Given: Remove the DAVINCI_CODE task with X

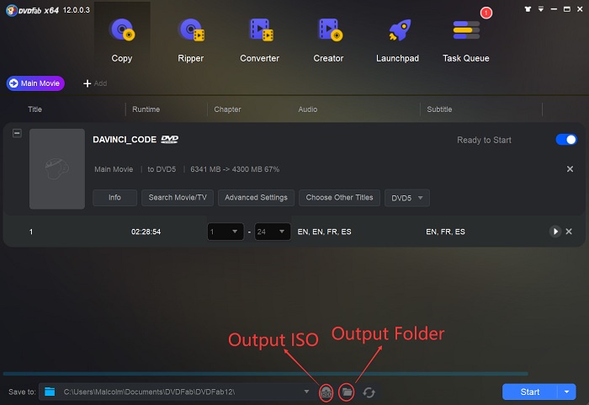Looking at the screenshot, I should pyautogui.click(x=570, y=169).
